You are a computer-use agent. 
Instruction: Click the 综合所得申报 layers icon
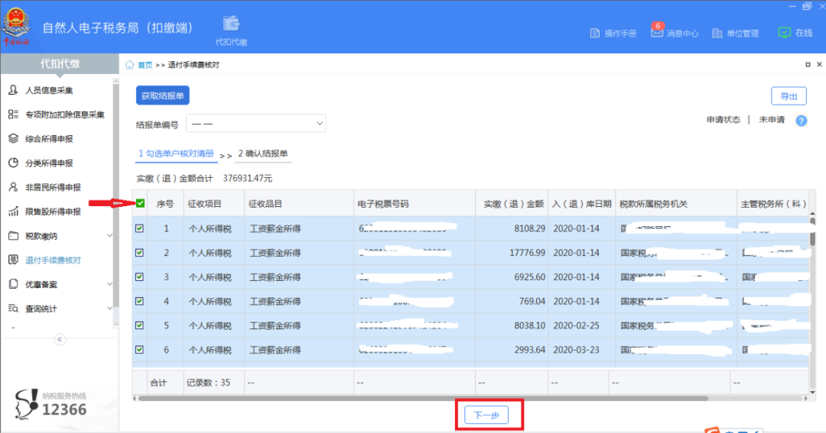pos(13,138)
